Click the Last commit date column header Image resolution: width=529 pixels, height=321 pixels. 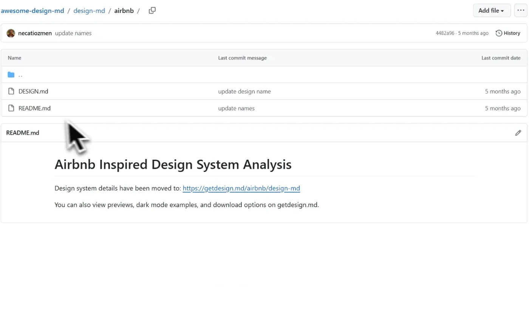(501, 58)
